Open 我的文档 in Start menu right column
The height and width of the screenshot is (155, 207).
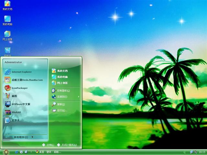point(62,71)
